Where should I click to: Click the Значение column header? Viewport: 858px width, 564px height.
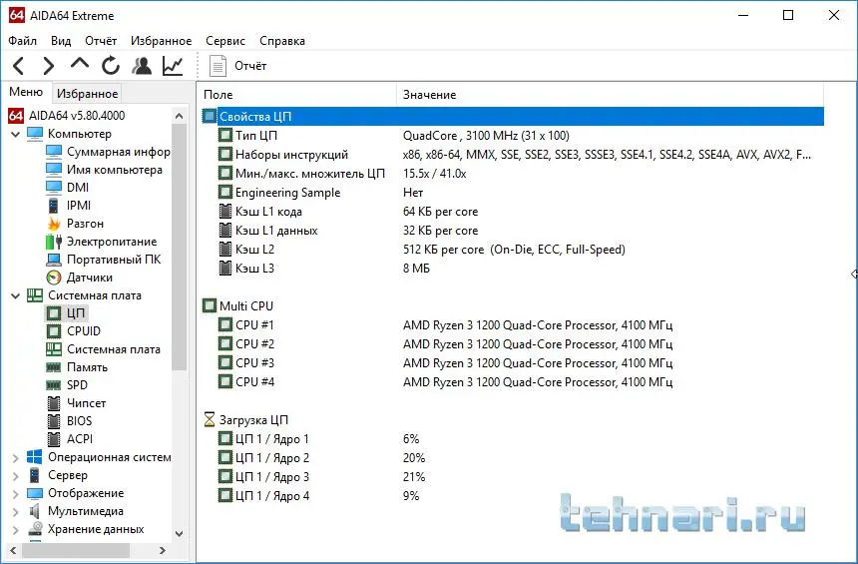coord(611,95)
